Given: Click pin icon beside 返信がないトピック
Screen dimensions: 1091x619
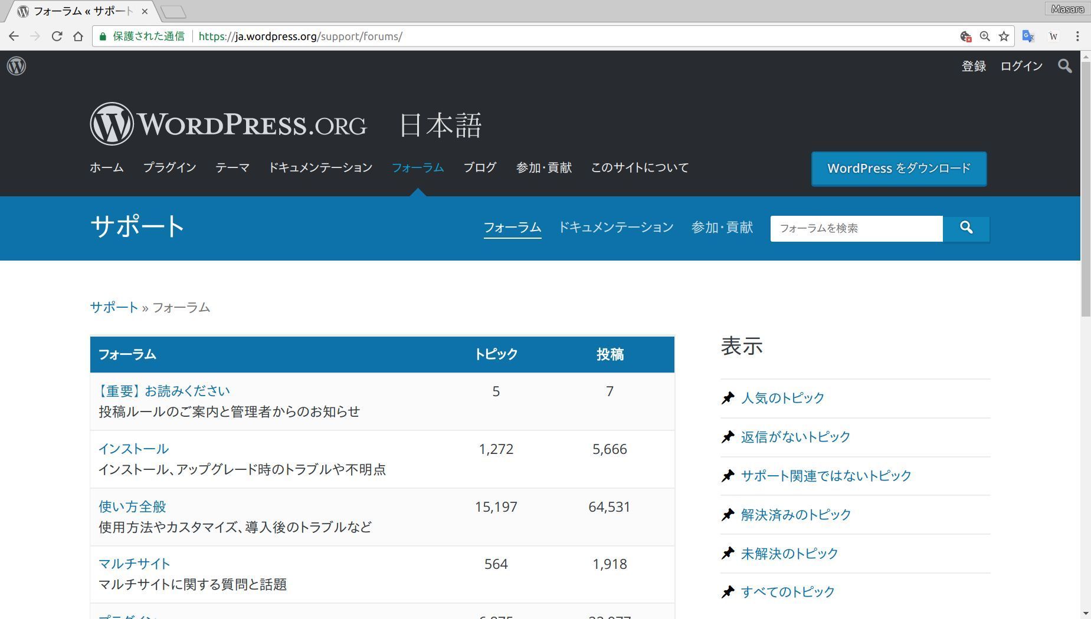Looking at the screenshot, I should coord(728,437).
